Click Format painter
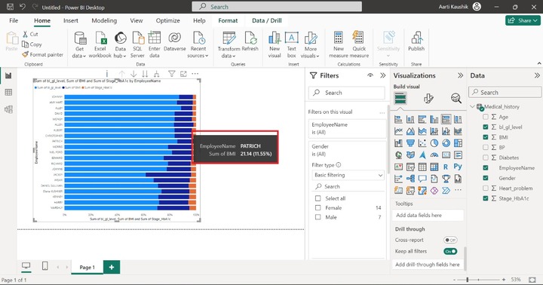The width and height of the screenshot is (543, 285). [x=42, y=55]
